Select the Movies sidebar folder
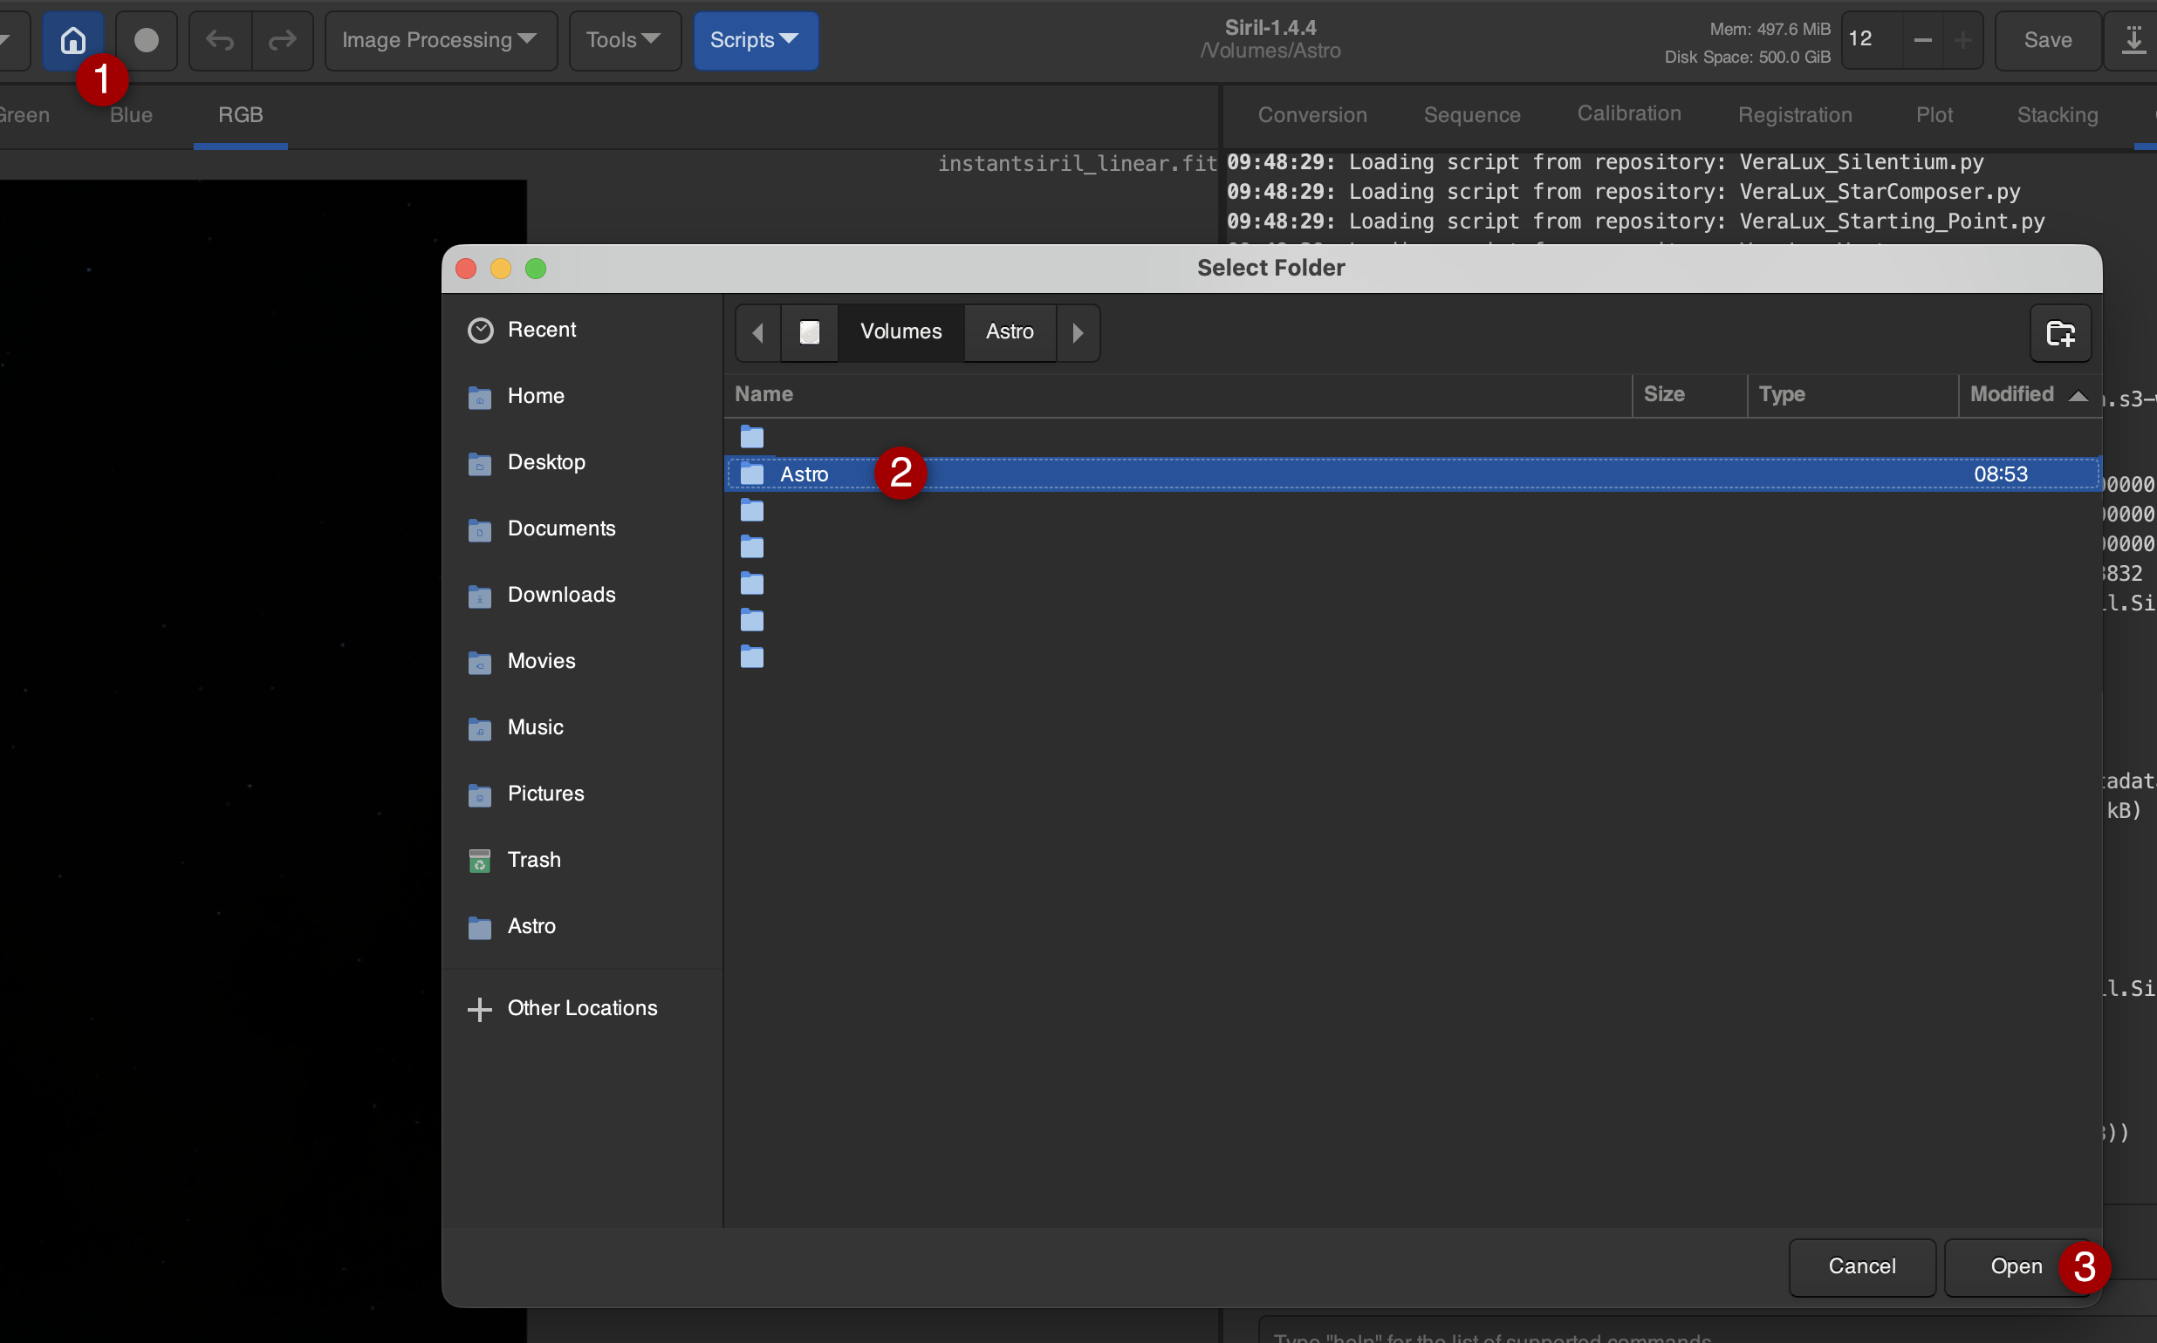The width and height of the screenshot is (2157, 1343). [x=582, y=661]
